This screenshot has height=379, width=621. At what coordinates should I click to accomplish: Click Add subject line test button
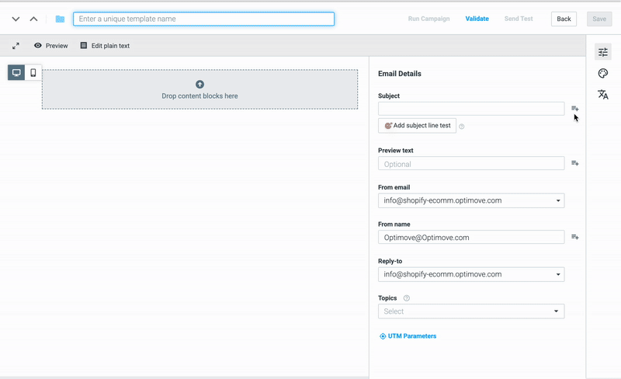coord(417,126)
